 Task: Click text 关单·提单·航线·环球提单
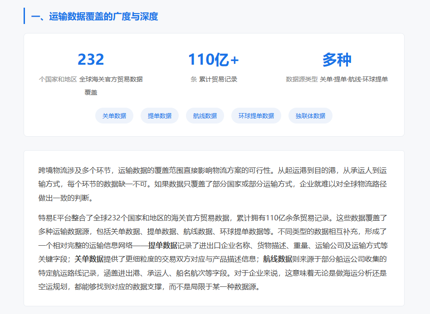[354, 79]
